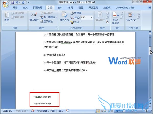Insert a footnote with 插入脚注
Viewport: 153px width, 114px height.
pos(34,17)
